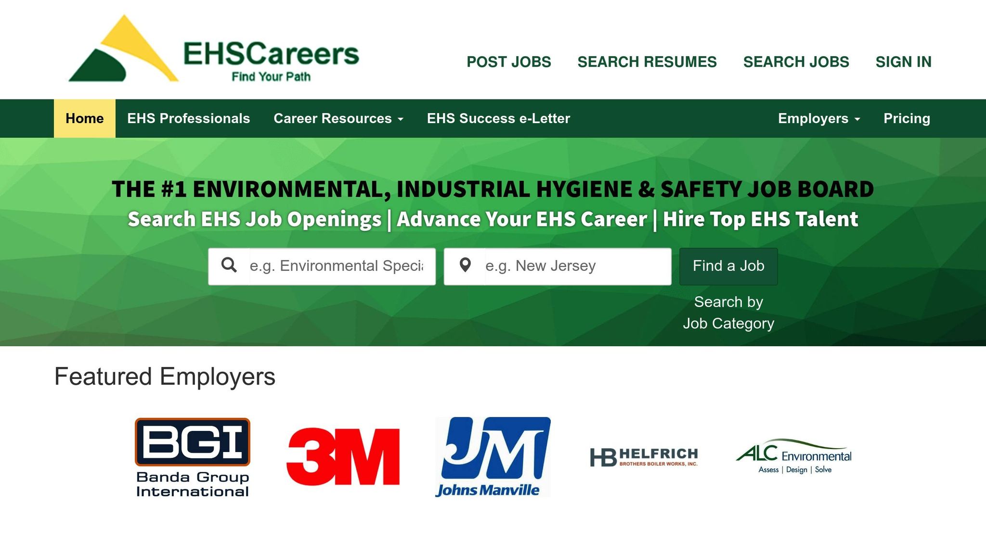The image size is (986, 554).
Task: Click the 3M employer logo
Action: [x=343, y=457]
